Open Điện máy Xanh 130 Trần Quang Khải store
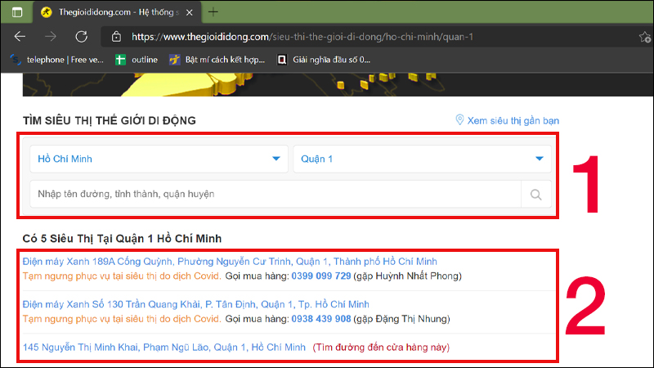The image size is (654, 368). [196, 304]
